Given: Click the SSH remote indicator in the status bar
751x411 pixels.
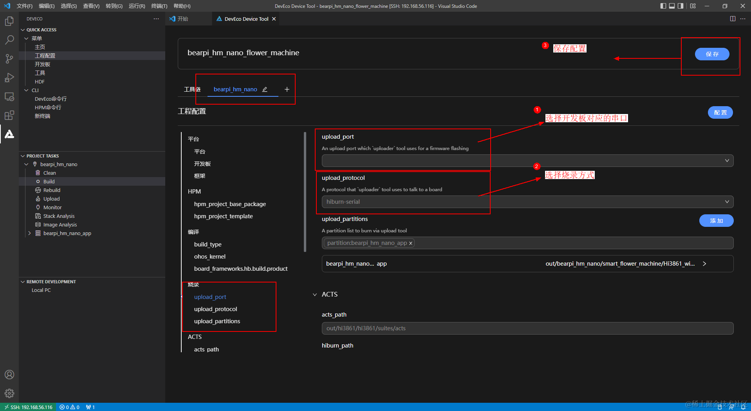Looking at the screenshot, I should coord(29,407).
